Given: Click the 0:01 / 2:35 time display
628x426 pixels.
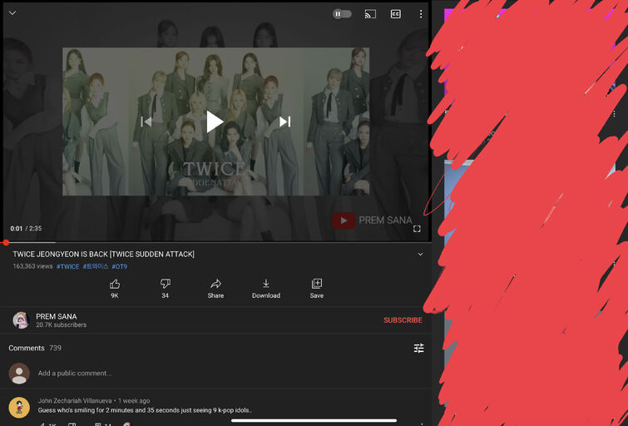Looking at the screenshot, I should [x=26, y=229].
